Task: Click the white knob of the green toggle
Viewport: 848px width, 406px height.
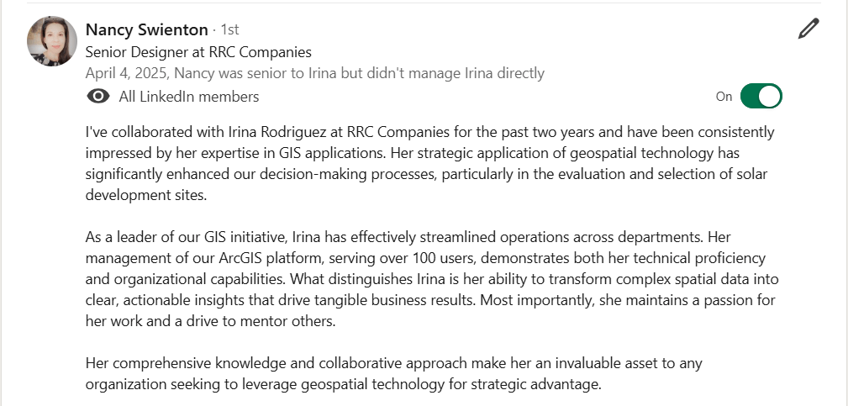Action: (770, 96)
